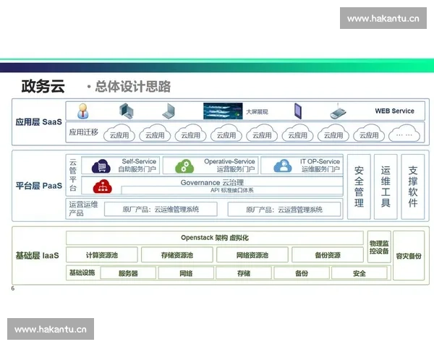Click the 安全 box in the 基础设施 row
Image resolution: width=434 pixels, height=347 pixels.
pyautogui.click(x=359, y=273)
